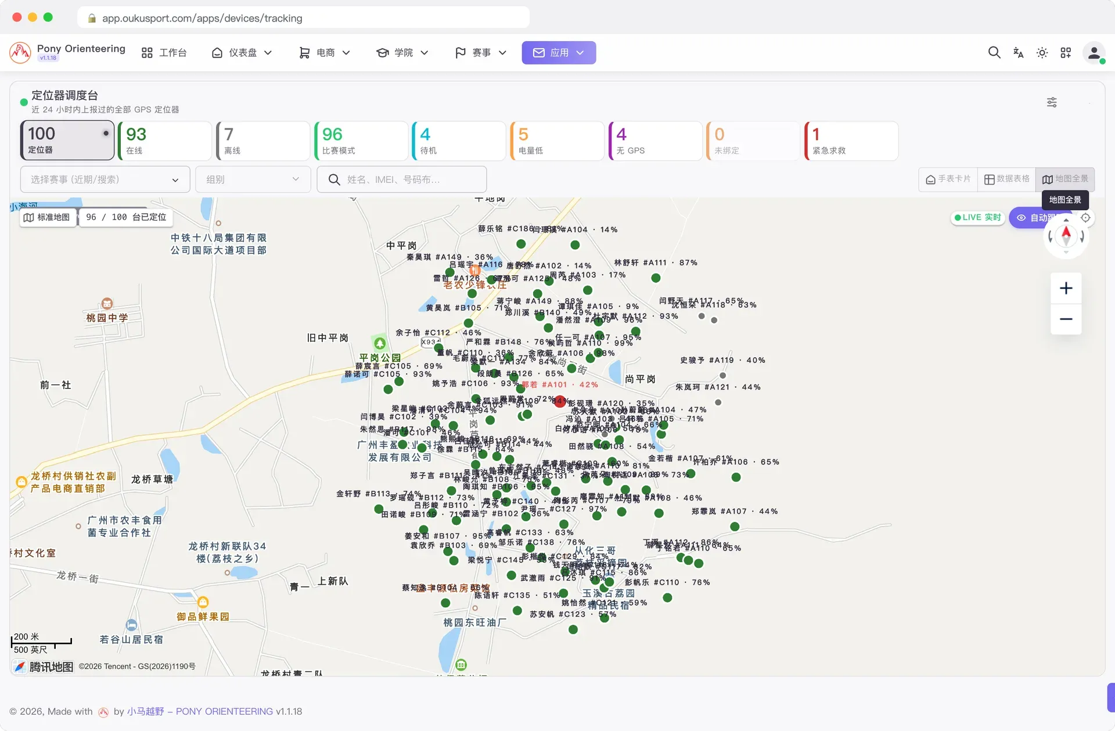
Task: Filter by 0 未绑定 unbound card
Action: 754,141
